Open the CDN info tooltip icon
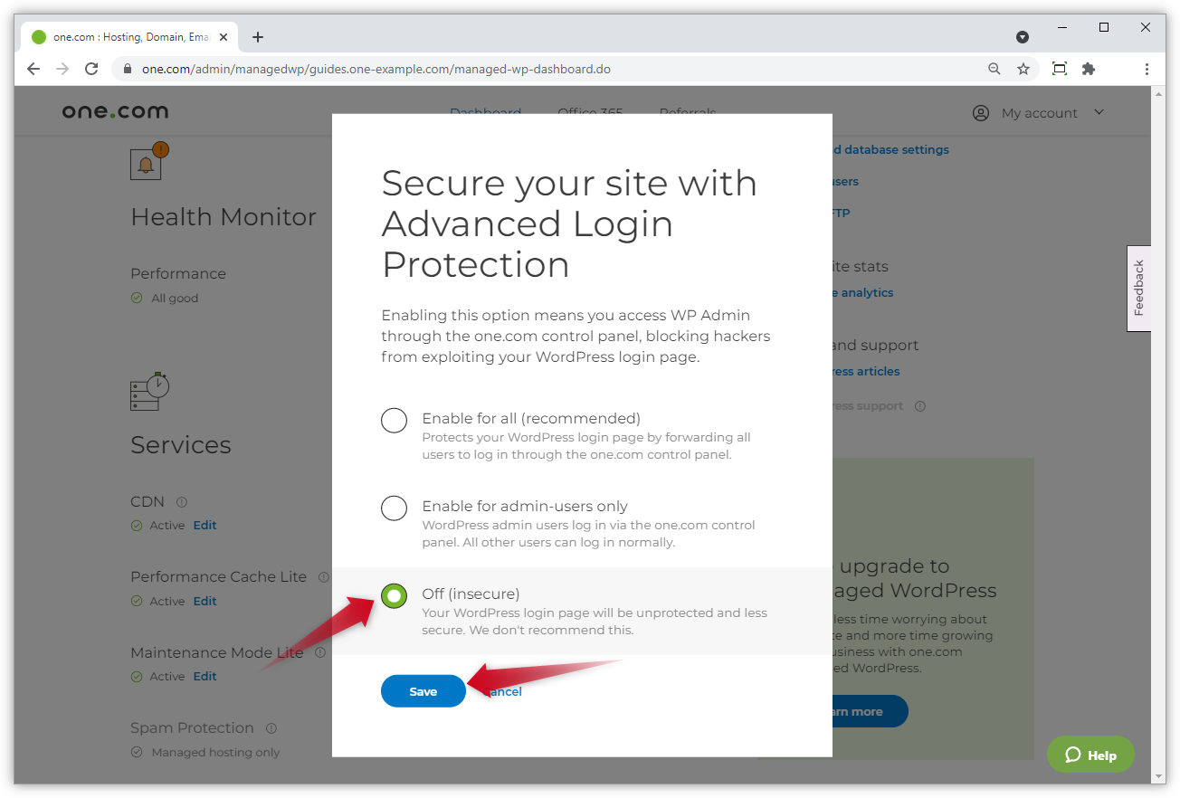This screenshot has width=1180, height=798. pos(181,501)
